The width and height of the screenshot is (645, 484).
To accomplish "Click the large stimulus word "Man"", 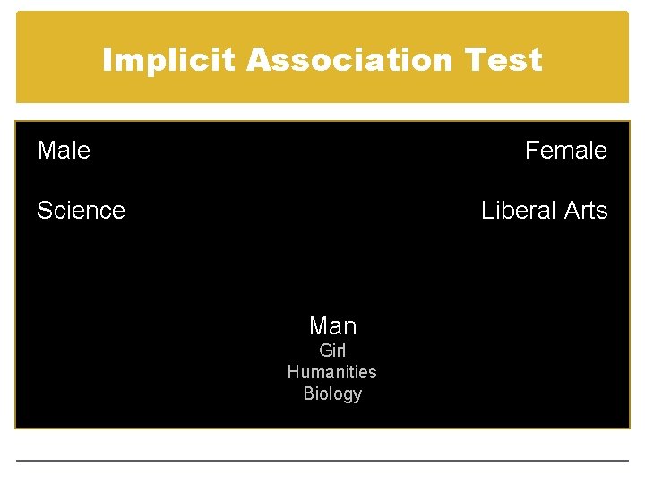I will point(332,326).
